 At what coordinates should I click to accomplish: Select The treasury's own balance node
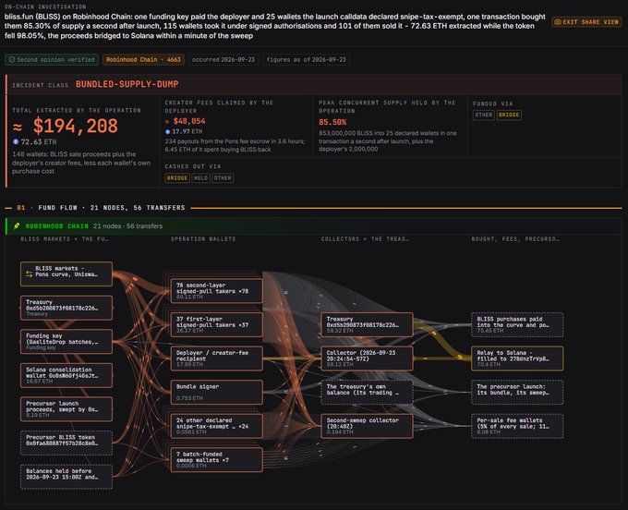367,393
